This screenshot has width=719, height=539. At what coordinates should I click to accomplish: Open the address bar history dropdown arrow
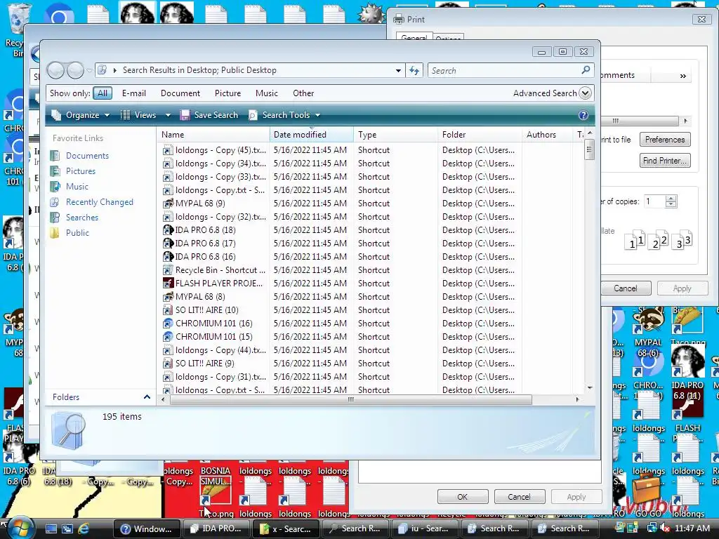398,71
